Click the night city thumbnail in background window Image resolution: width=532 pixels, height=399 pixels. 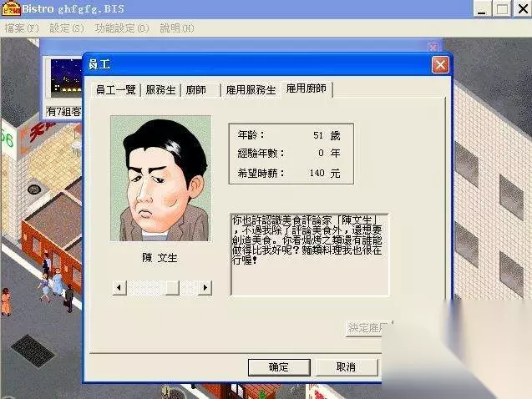(66, 78)
